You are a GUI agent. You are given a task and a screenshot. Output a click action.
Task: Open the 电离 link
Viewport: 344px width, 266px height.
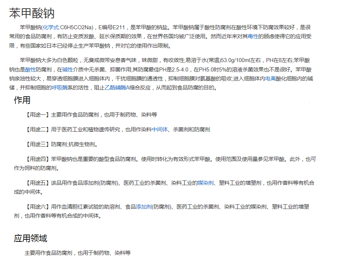click(270, 79)
